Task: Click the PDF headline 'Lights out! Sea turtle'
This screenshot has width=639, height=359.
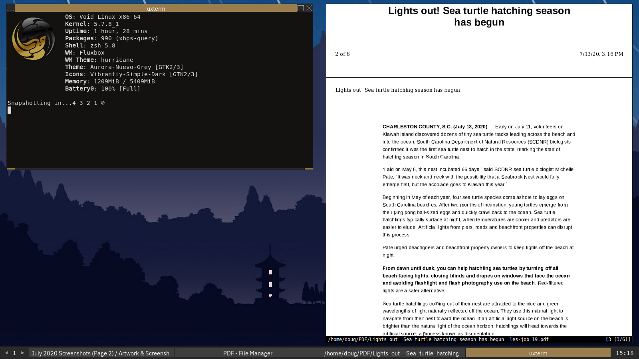Action: click(479, 16)
